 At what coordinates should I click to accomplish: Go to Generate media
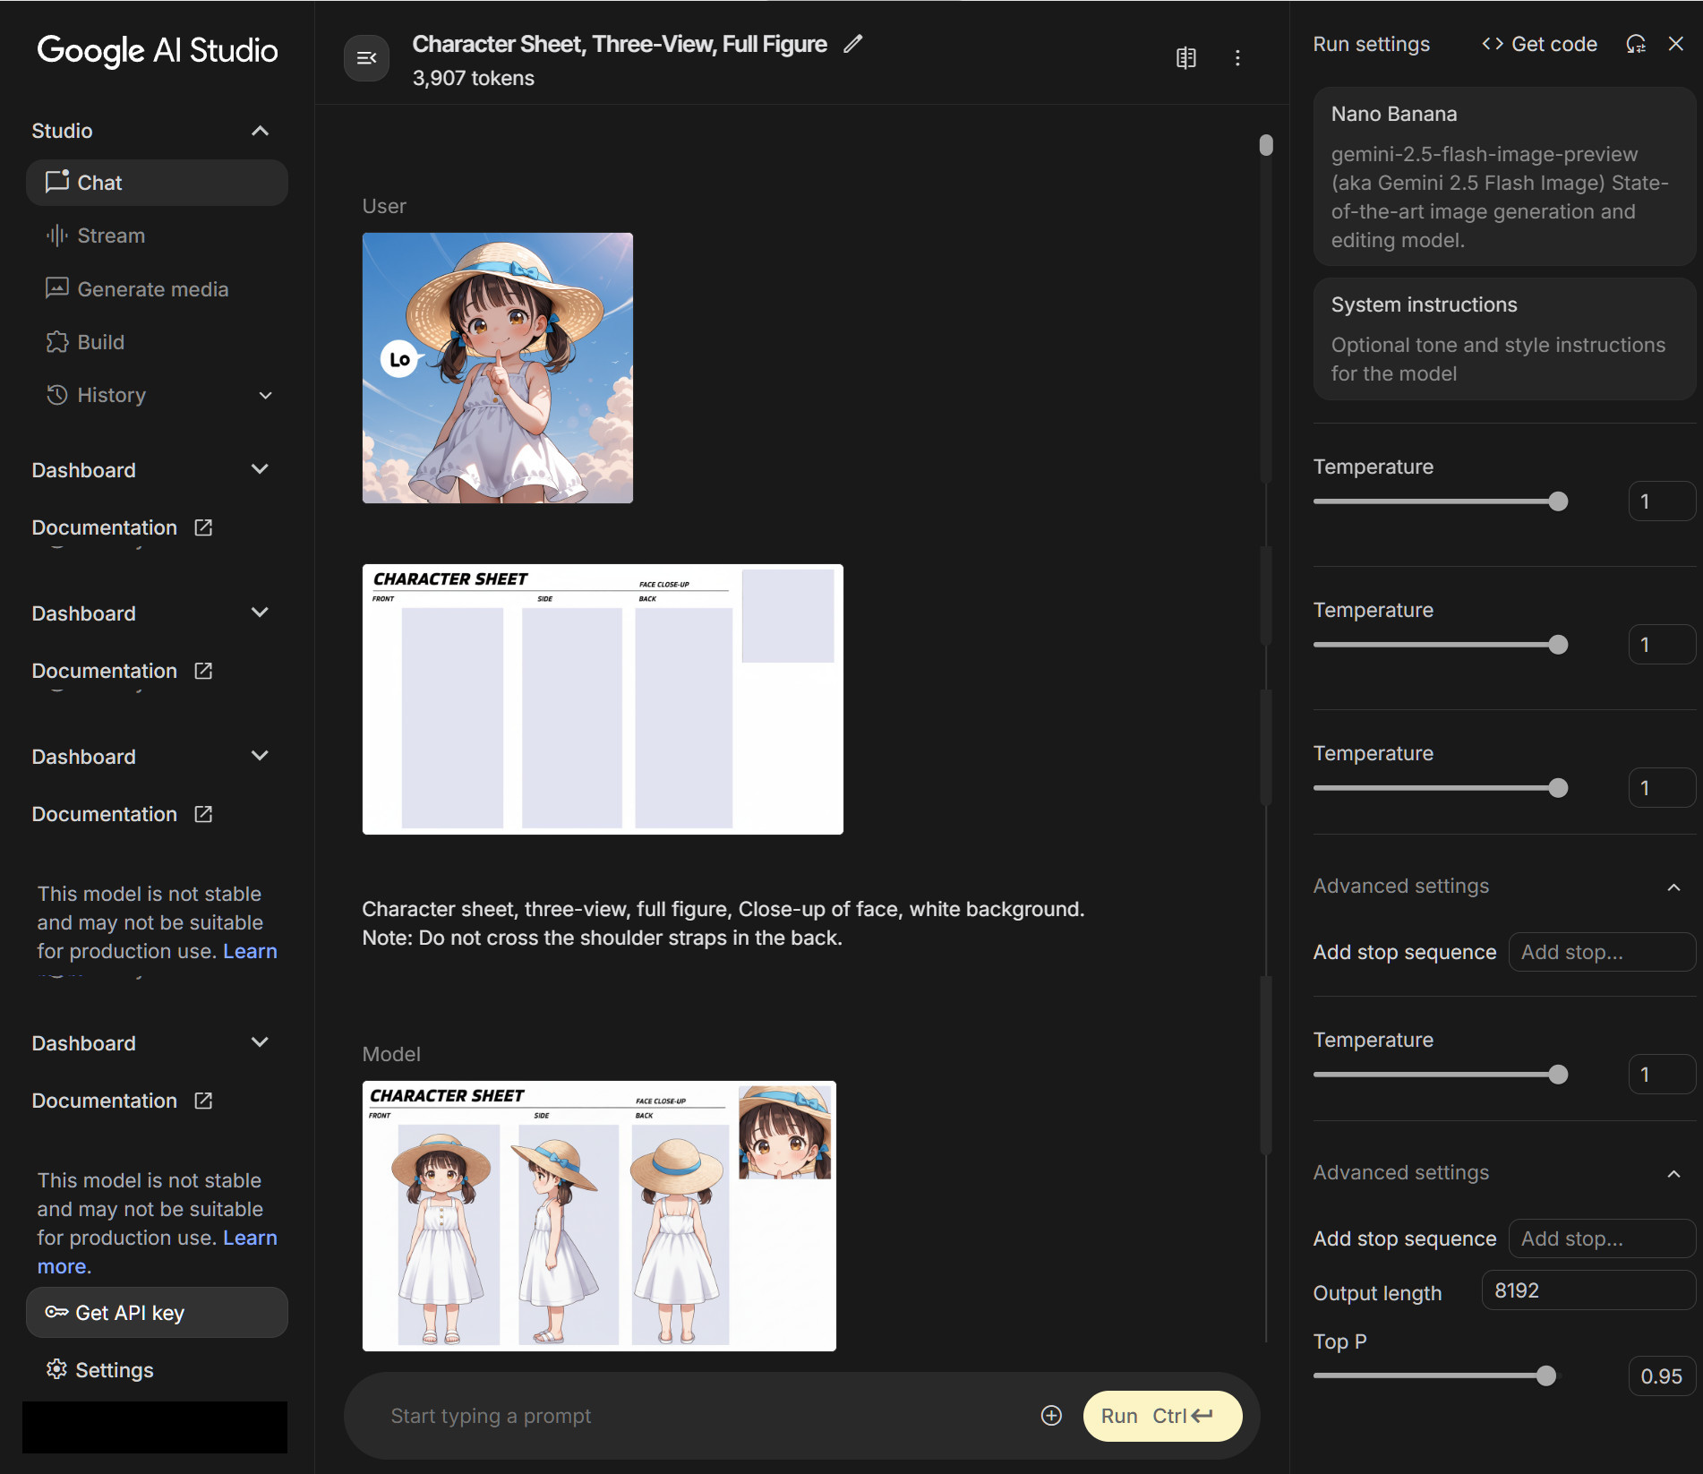click(152, 289)
